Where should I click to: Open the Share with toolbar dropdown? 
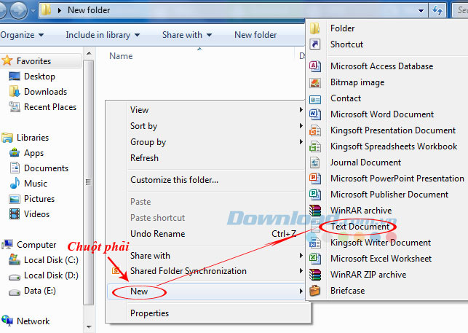point(187,35)
